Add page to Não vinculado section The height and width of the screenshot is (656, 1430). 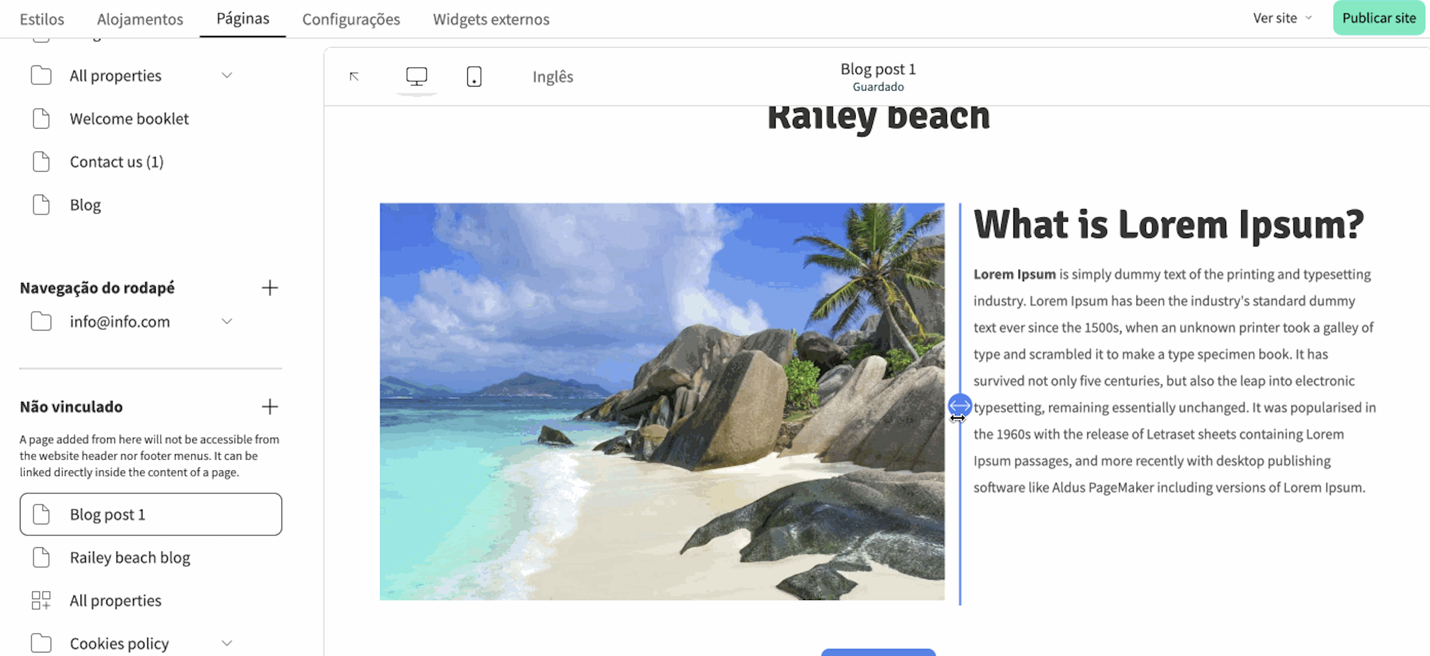pos(269,407)
